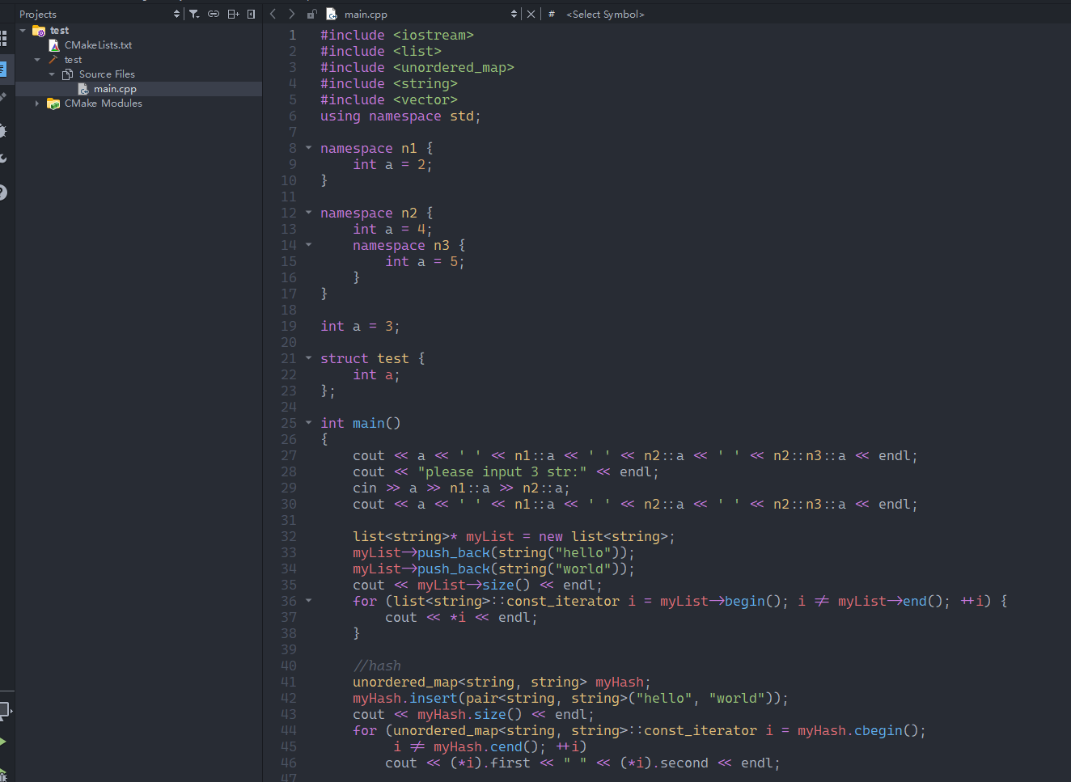Collapse the main function code fold marker
Image resolution: width=1071 pixels, height=782 pixels.
click(307, 422)
